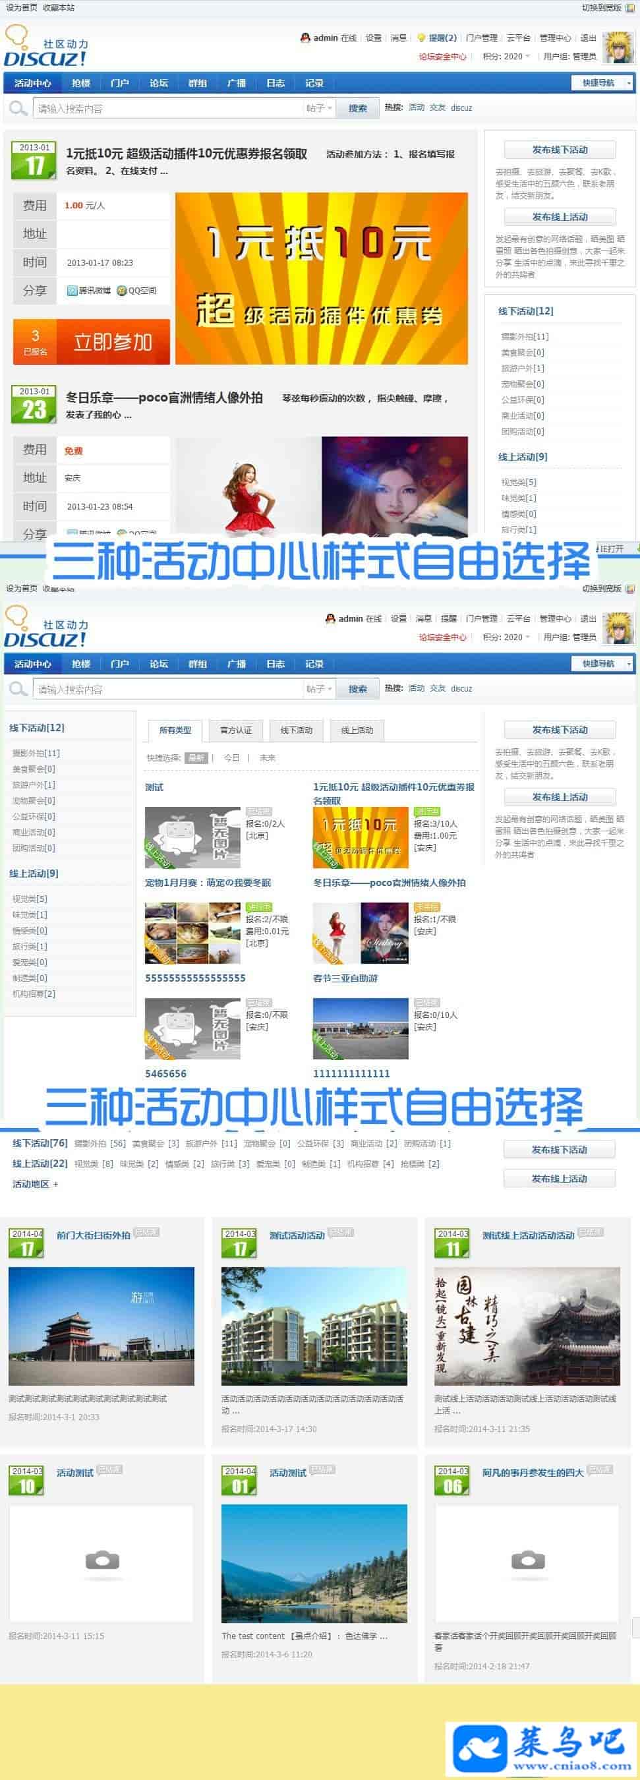This screenshot has width=640, height=1780.
Task: Click 2014-04 17 date icon of 前门大街扫街外拍
Action: pos(26,1244)
